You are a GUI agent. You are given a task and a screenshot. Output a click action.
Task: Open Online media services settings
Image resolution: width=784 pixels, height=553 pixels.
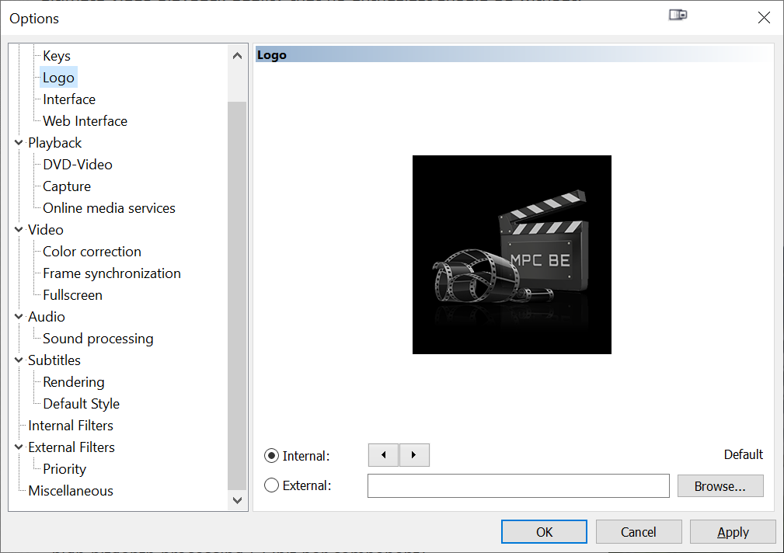pos(109,208)
